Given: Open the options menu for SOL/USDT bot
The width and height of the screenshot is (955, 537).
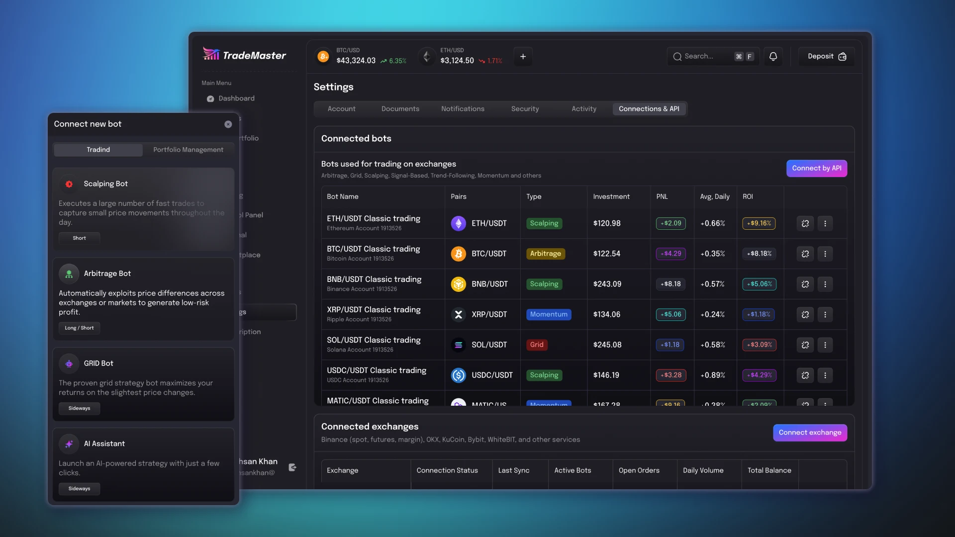Looking at the screenshot, I should [826, 345].
